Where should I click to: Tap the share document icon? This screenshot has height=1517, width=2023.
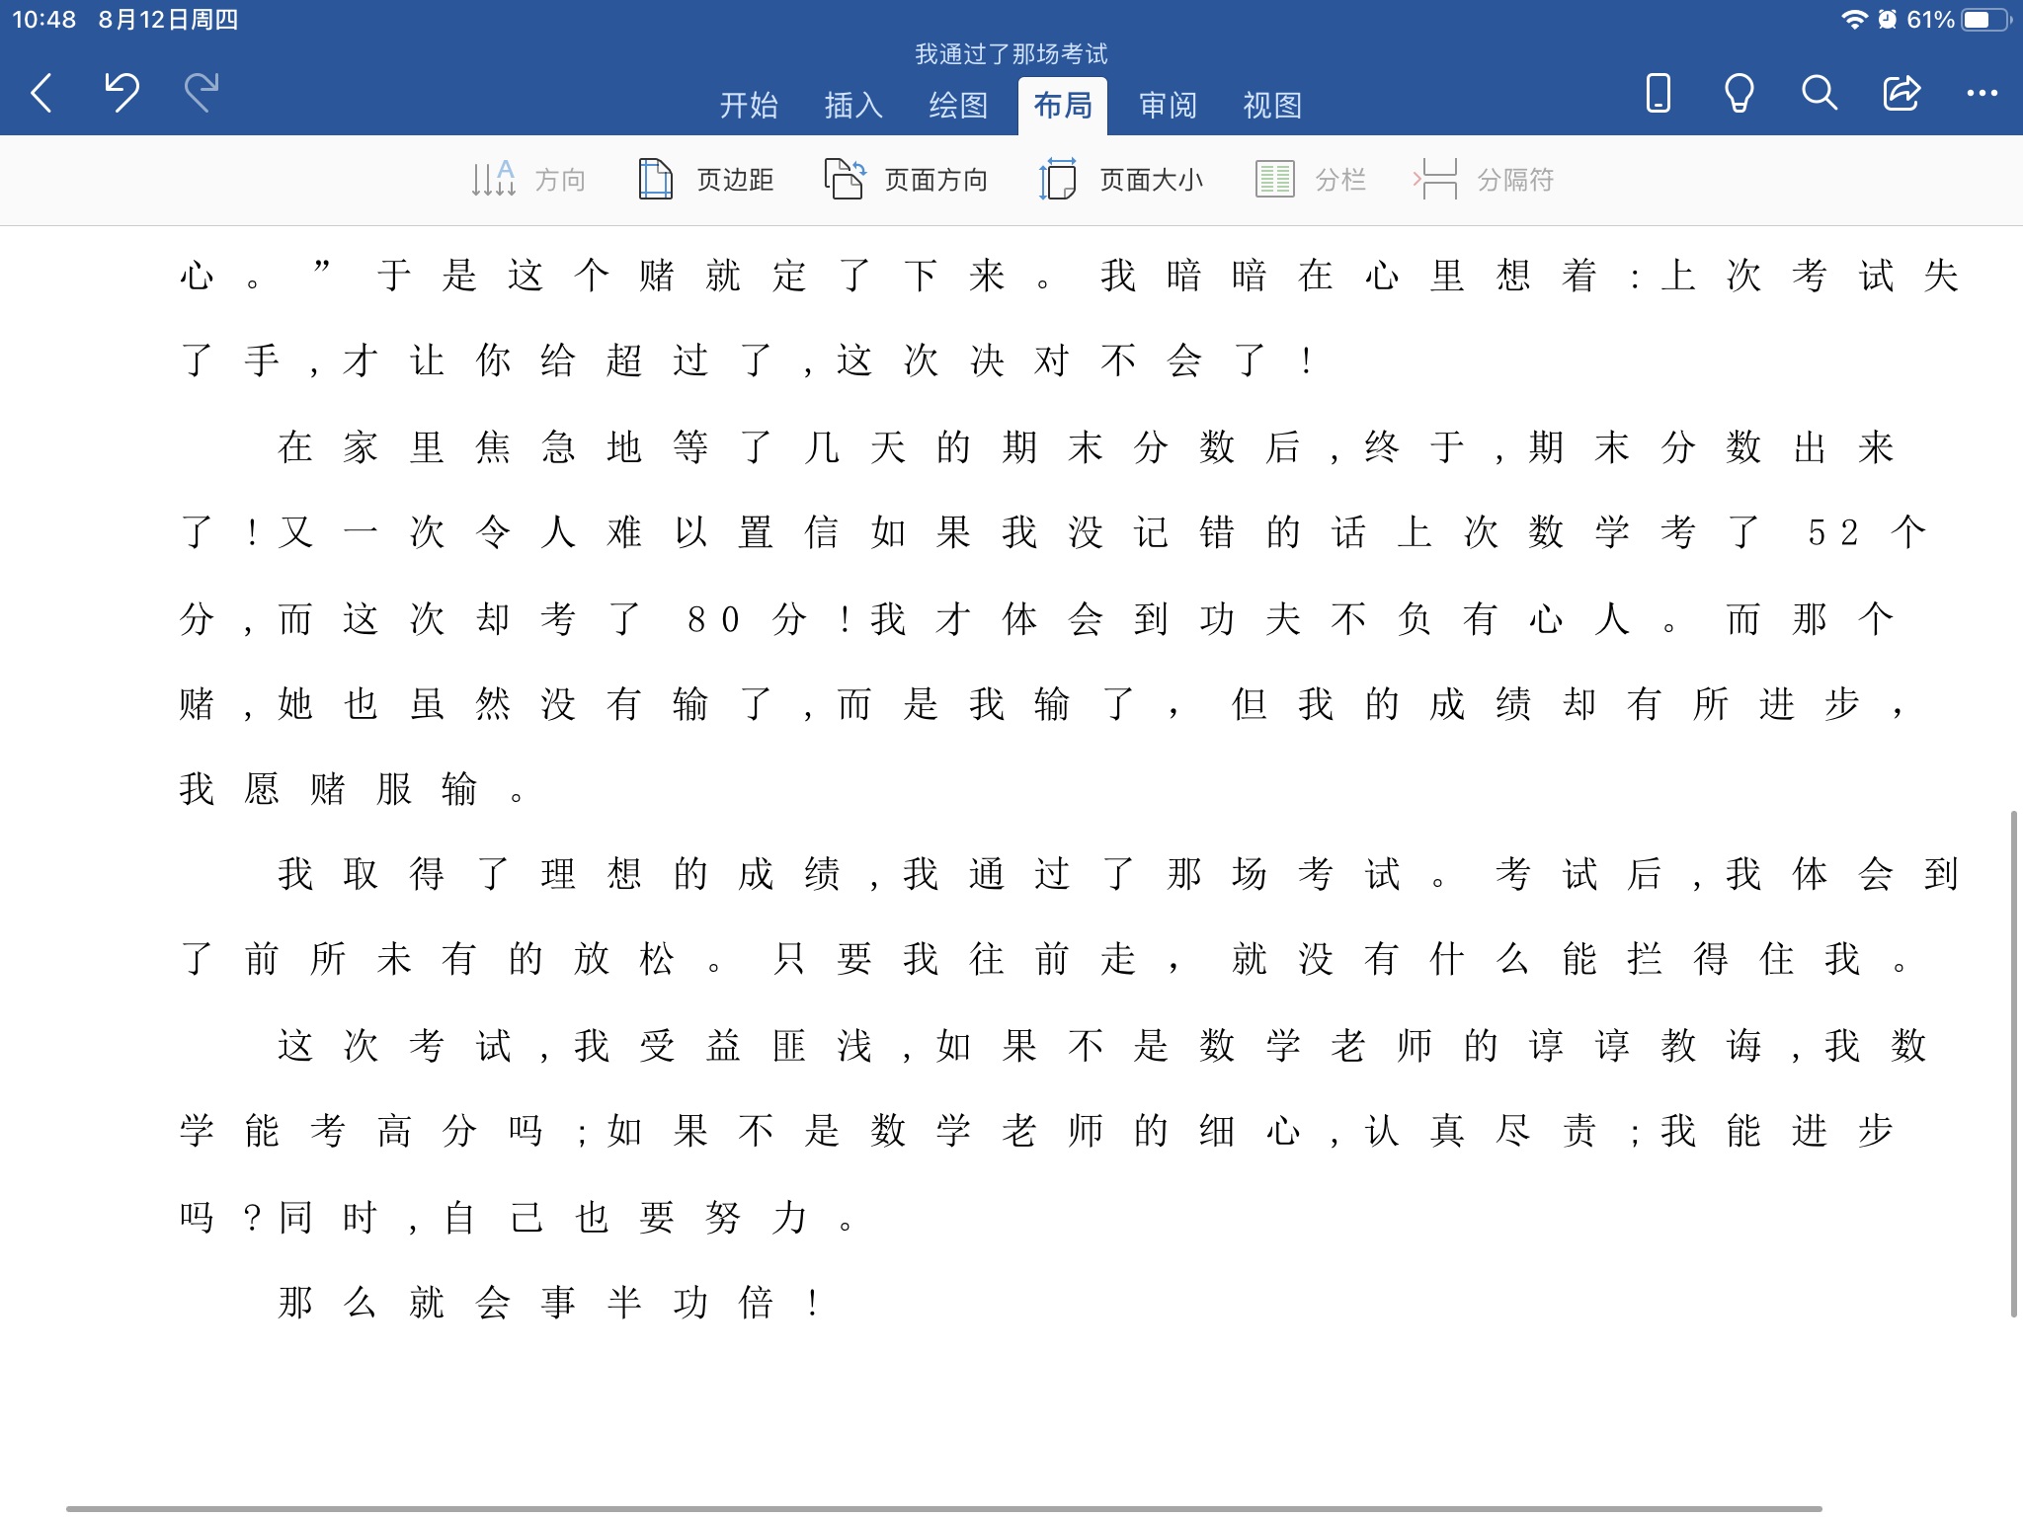1901,94
